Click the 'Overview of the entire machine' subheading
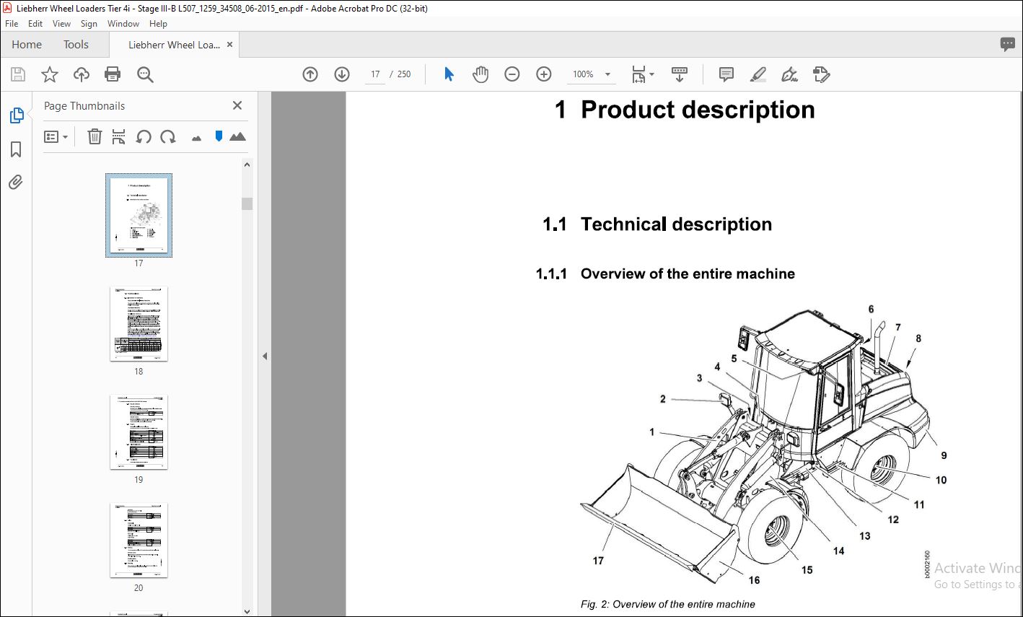Viewport: 1023px width, 617px height. (688, 274)
